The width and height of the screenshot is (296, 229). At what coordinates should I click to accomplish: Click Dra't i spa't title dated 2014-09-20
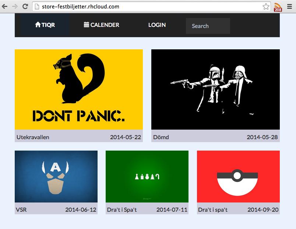(213, 209)
